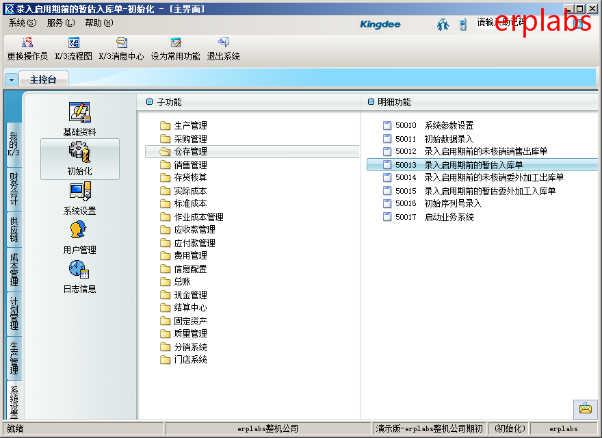Click the people icon next to Kingdee logo
Viewport: 602px width, 438px height.
[x=443, y=25]
